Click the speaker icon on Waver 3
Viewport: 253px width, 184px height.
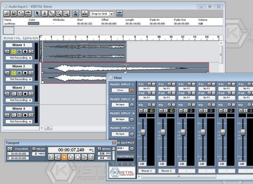coord(31,94)
